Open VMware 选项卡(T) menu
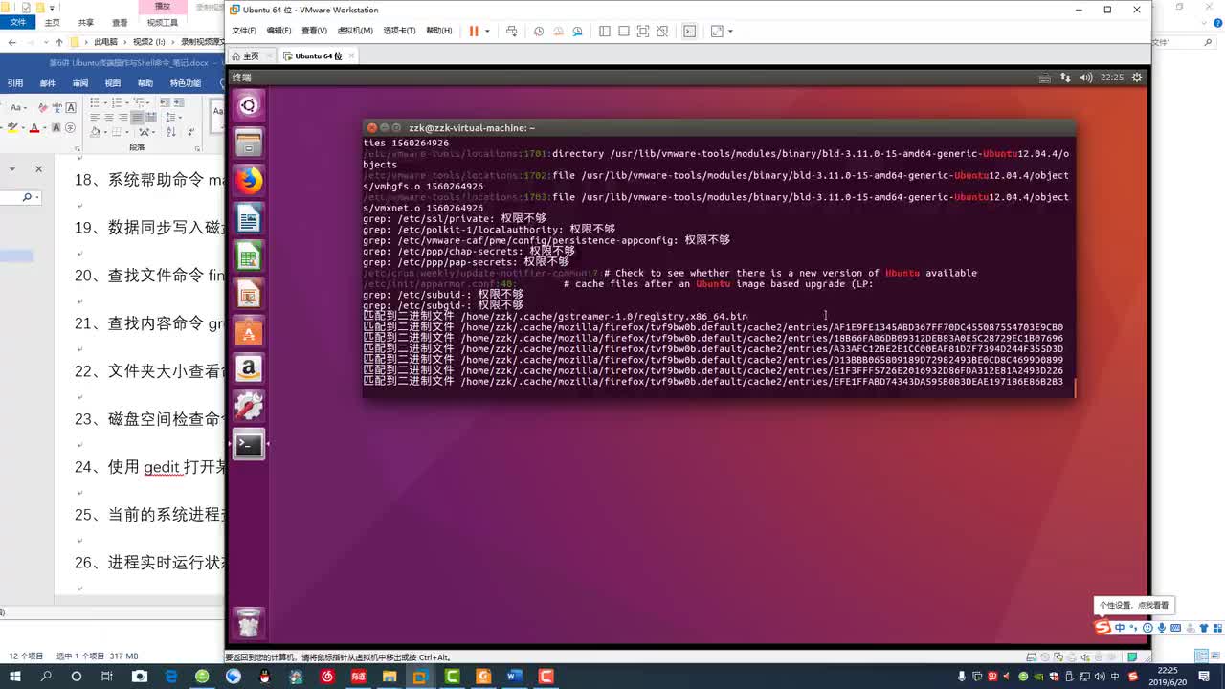 click(399, 31)
